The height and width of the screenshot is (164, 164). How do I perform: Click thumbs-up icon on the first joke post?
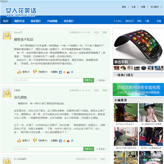[19, 72]
